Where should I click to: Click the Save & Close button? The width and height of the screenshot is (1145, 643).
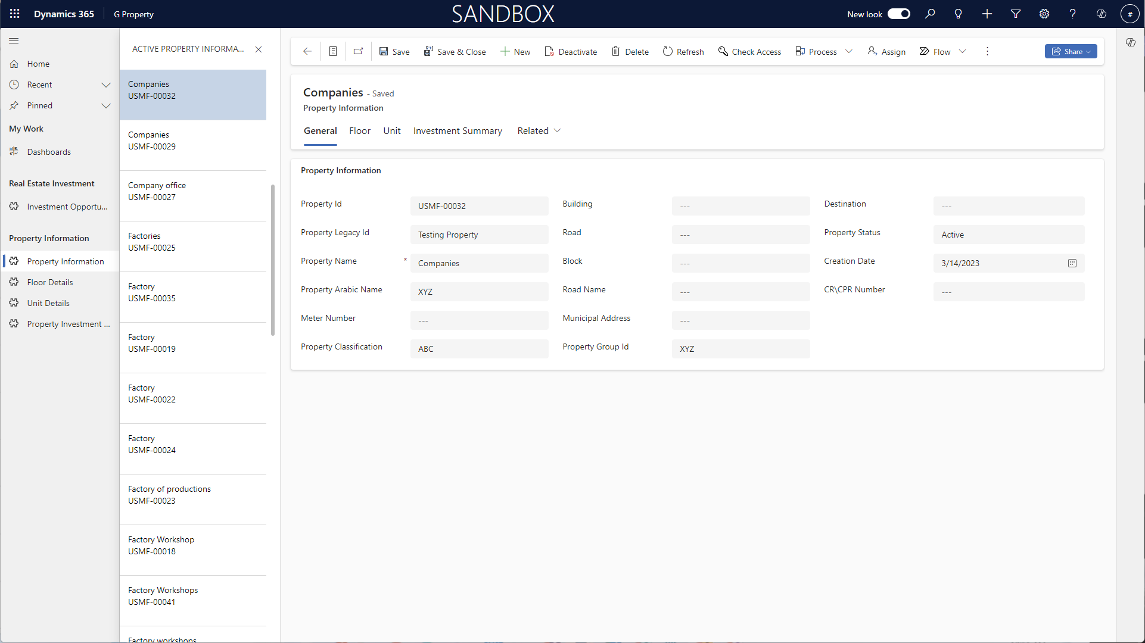point(455,52)
